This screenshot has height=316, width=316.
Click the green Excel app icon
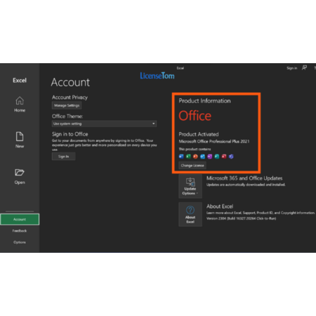pyautogui.click(x=188, y=157)
